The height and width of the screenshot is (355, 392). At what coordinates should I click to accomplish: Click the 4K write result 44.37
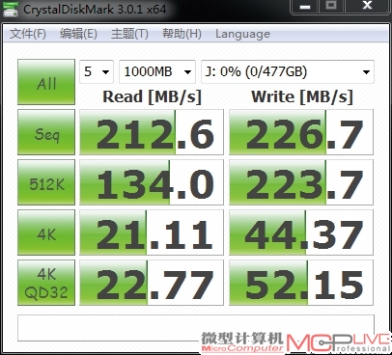click(x=301, y=232)
